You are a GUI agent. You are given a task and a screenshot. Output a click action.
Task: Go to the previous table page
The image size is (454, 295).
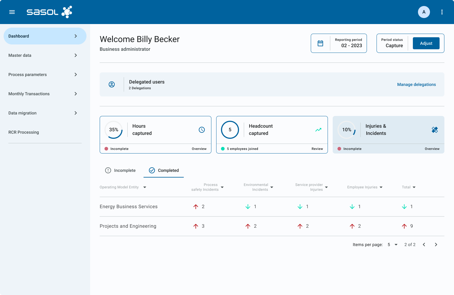(424, 245)
